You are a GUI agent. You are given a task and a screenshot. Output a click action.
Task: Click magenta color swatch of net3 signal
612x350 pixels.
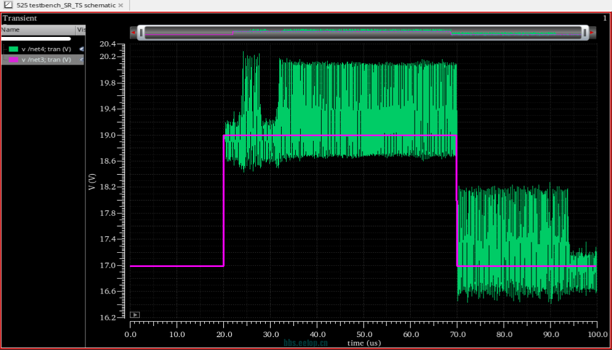point(13,60)
